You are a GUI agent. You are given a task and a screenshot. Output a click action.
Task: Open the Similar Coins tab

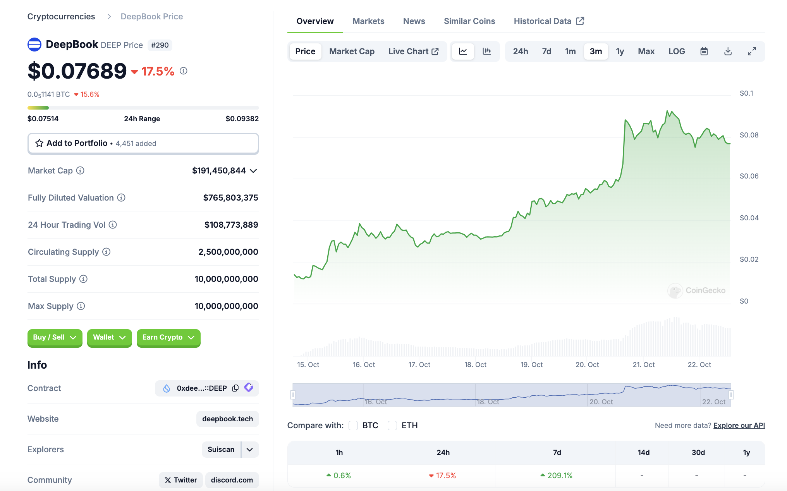pos(469,21)
